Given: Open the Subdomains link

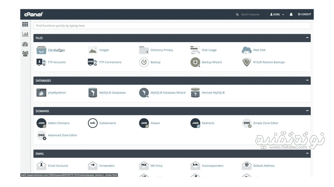Looking at the screenshot, I should [x=108, y=123].
